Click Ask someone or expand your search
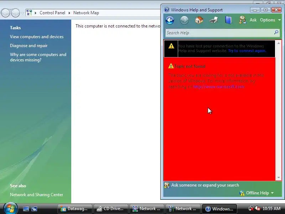The image size is (285, 214). click(x=205, y=185)
